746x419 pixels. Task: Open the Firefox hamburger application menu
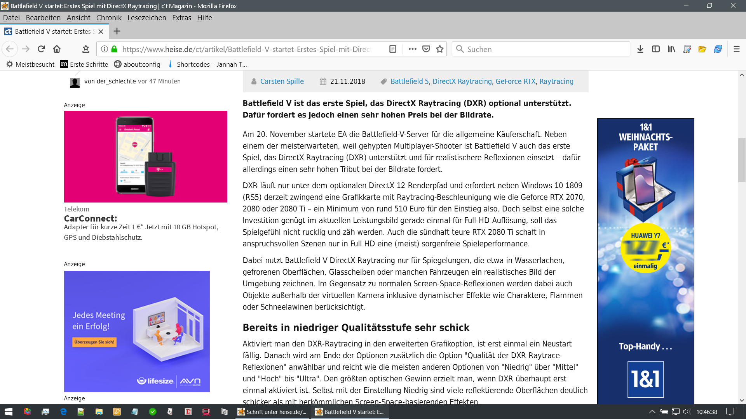click(x=736, y=49)
